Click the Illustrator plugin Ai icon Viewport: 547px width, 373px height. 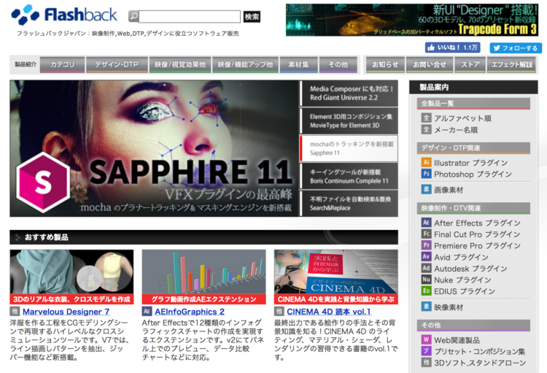[426, 162]
